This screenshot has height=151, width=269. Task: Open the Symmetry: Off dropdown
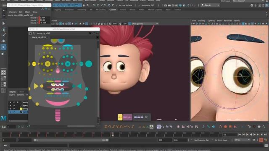coord(148,5)
